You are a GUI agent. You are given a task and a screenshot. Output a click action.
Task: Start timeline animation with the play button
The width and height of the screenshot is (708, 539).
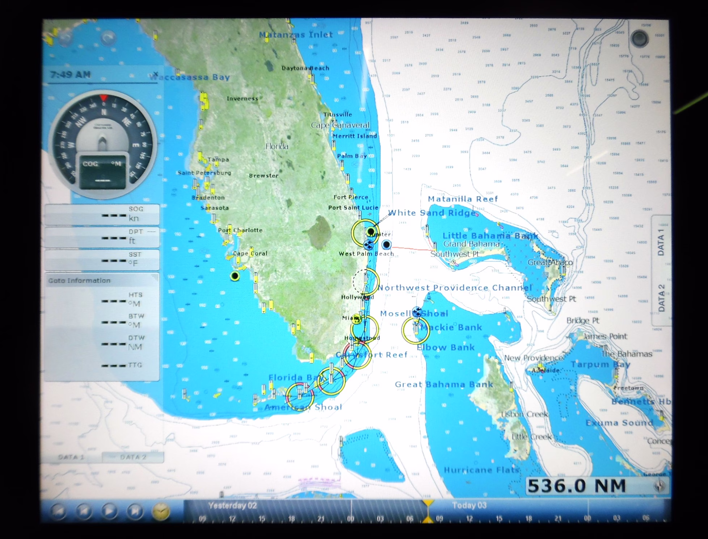(109, 511)
